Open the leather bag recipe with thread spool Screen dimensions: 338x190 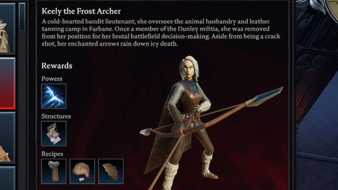(82, 172)
